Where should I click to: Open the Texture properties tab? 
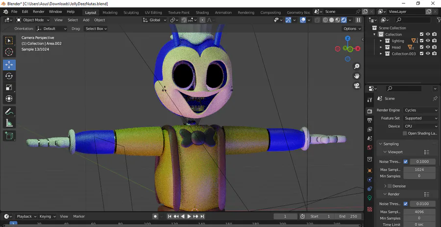[370, 209]
